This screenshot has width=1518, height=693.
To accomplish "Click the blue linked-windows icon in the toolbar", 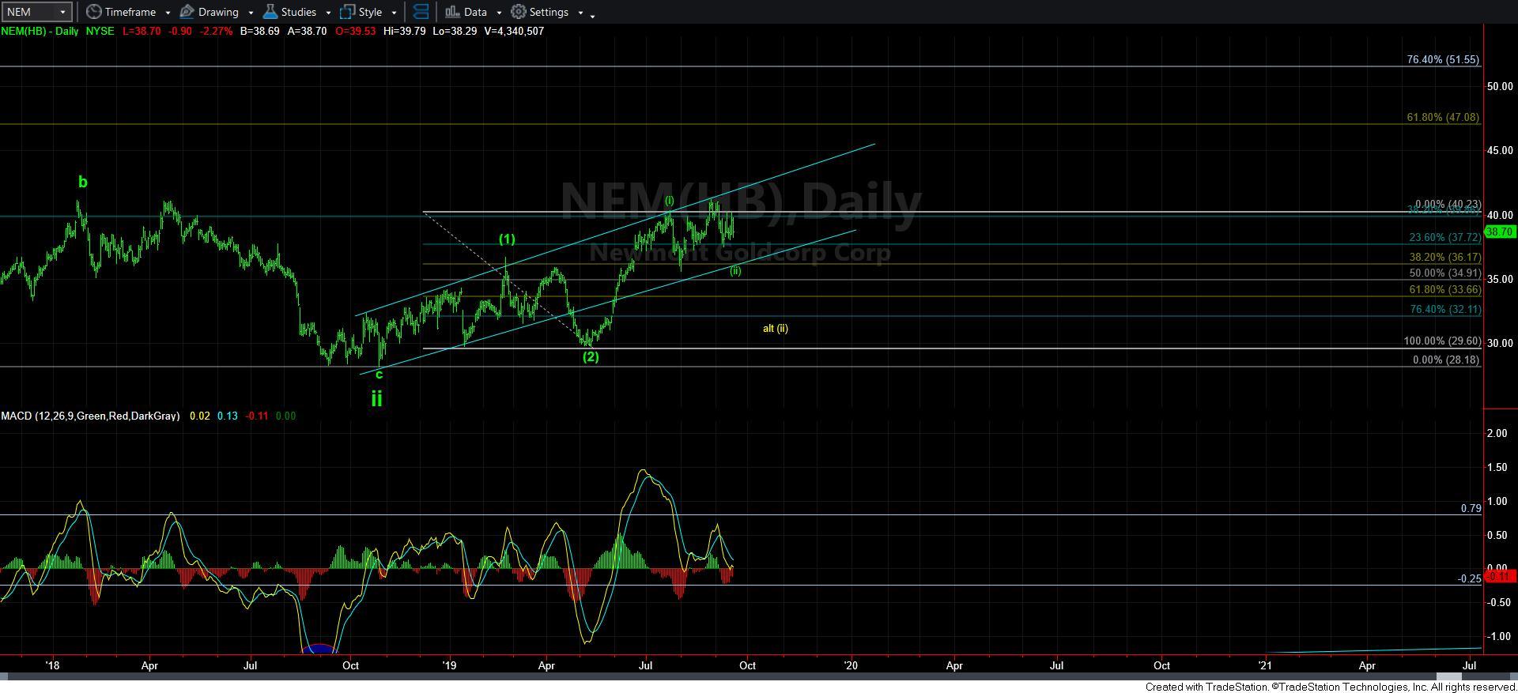I will (421, 12).
